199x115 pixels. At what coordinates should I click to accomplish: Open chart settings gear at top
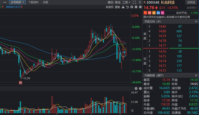coord(140,7)
